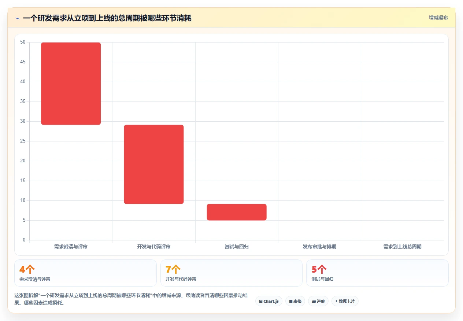Image resolution: width=463 pixels, height=321 pixels.
Task: Click the 发布审批与排期 axis label
Action: [319, 247]
